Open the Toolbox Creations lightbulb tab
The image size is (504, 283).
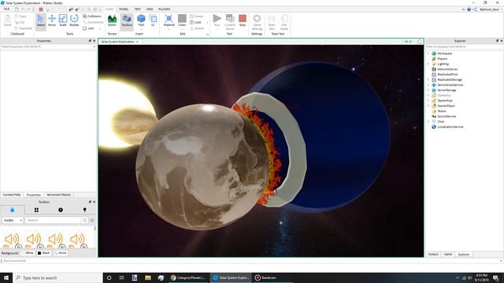coord(84,210)
